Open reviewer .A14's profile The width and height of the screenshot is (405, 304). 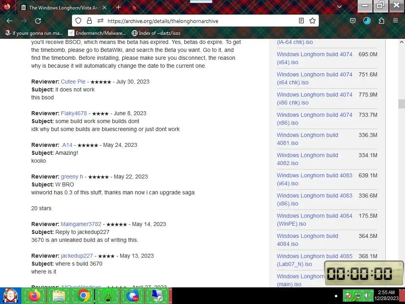[x=66, y=145]
